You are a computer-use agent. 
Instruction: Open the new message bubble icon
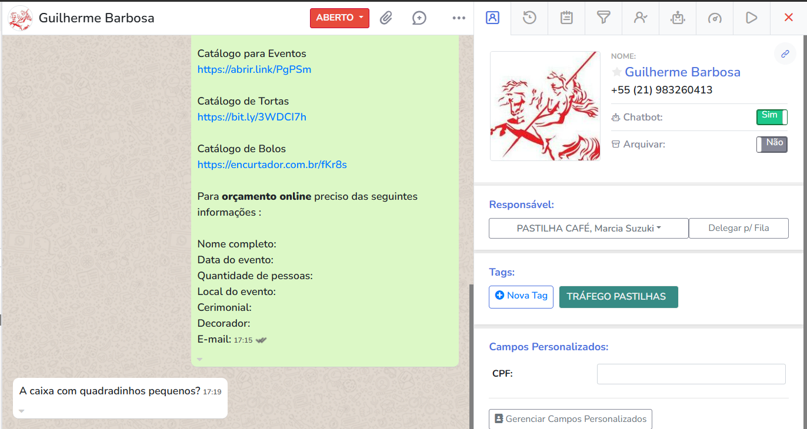[419, 18]
